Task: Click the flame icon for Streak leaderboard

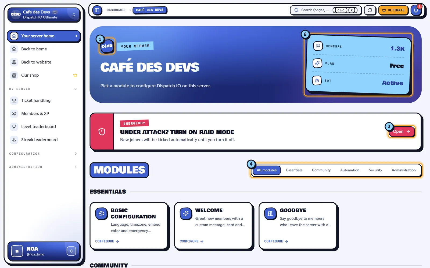Action: pos(14,140)
